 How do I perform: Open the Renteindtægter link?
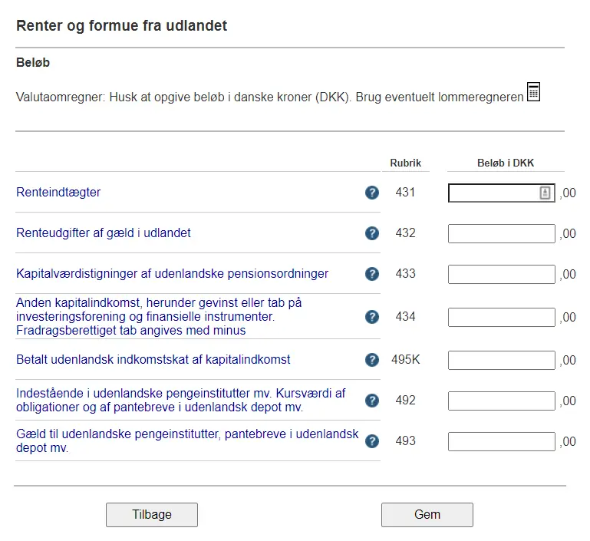(x=58, y=193)
